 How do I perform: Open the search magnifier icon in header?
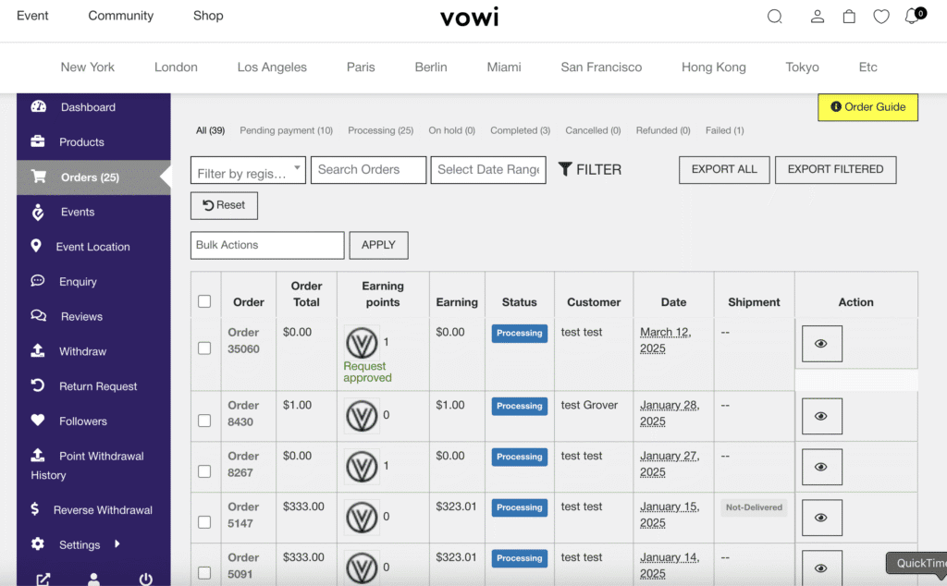(x=775, y=17)
